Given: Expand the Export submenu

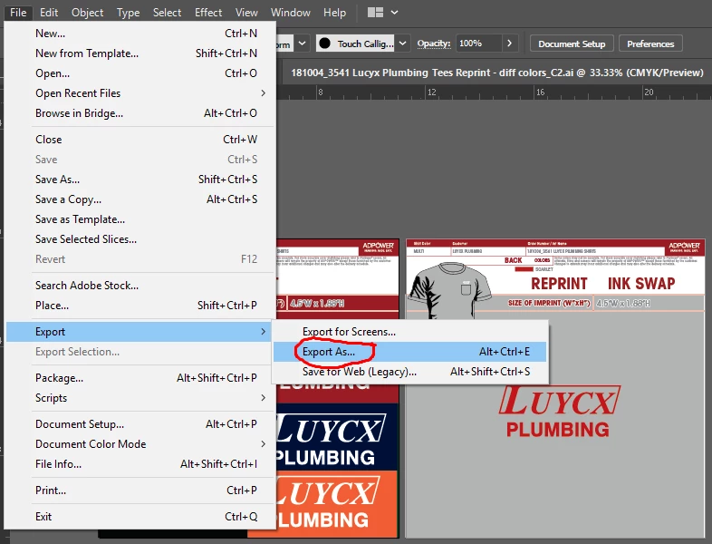Looking at the screenshot, I should click(x=139, y=332).
